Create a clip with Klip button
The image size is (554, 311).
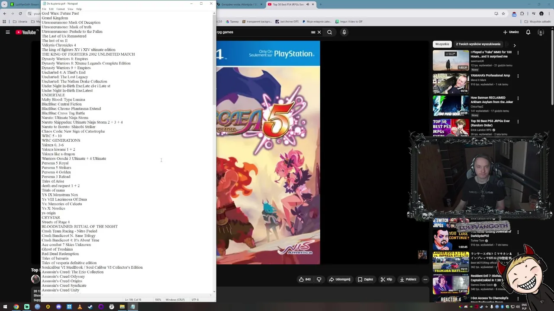point(386,279)
